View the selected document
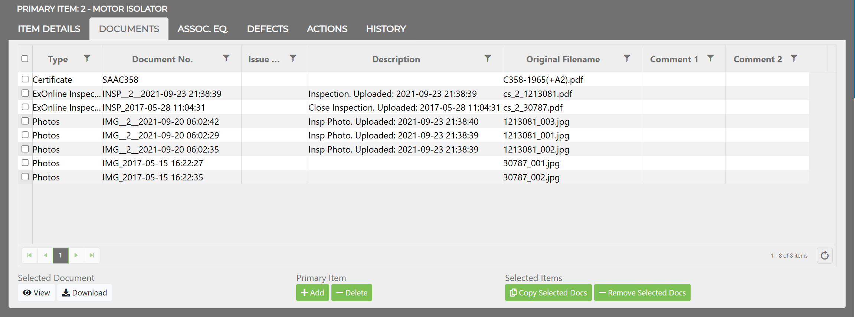Screen dimensions: 855x317 pos(36,293)
